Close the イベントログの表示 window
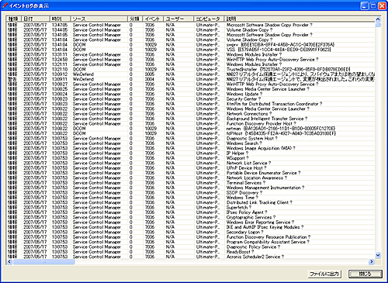388x283 pixels. point(382,5)
